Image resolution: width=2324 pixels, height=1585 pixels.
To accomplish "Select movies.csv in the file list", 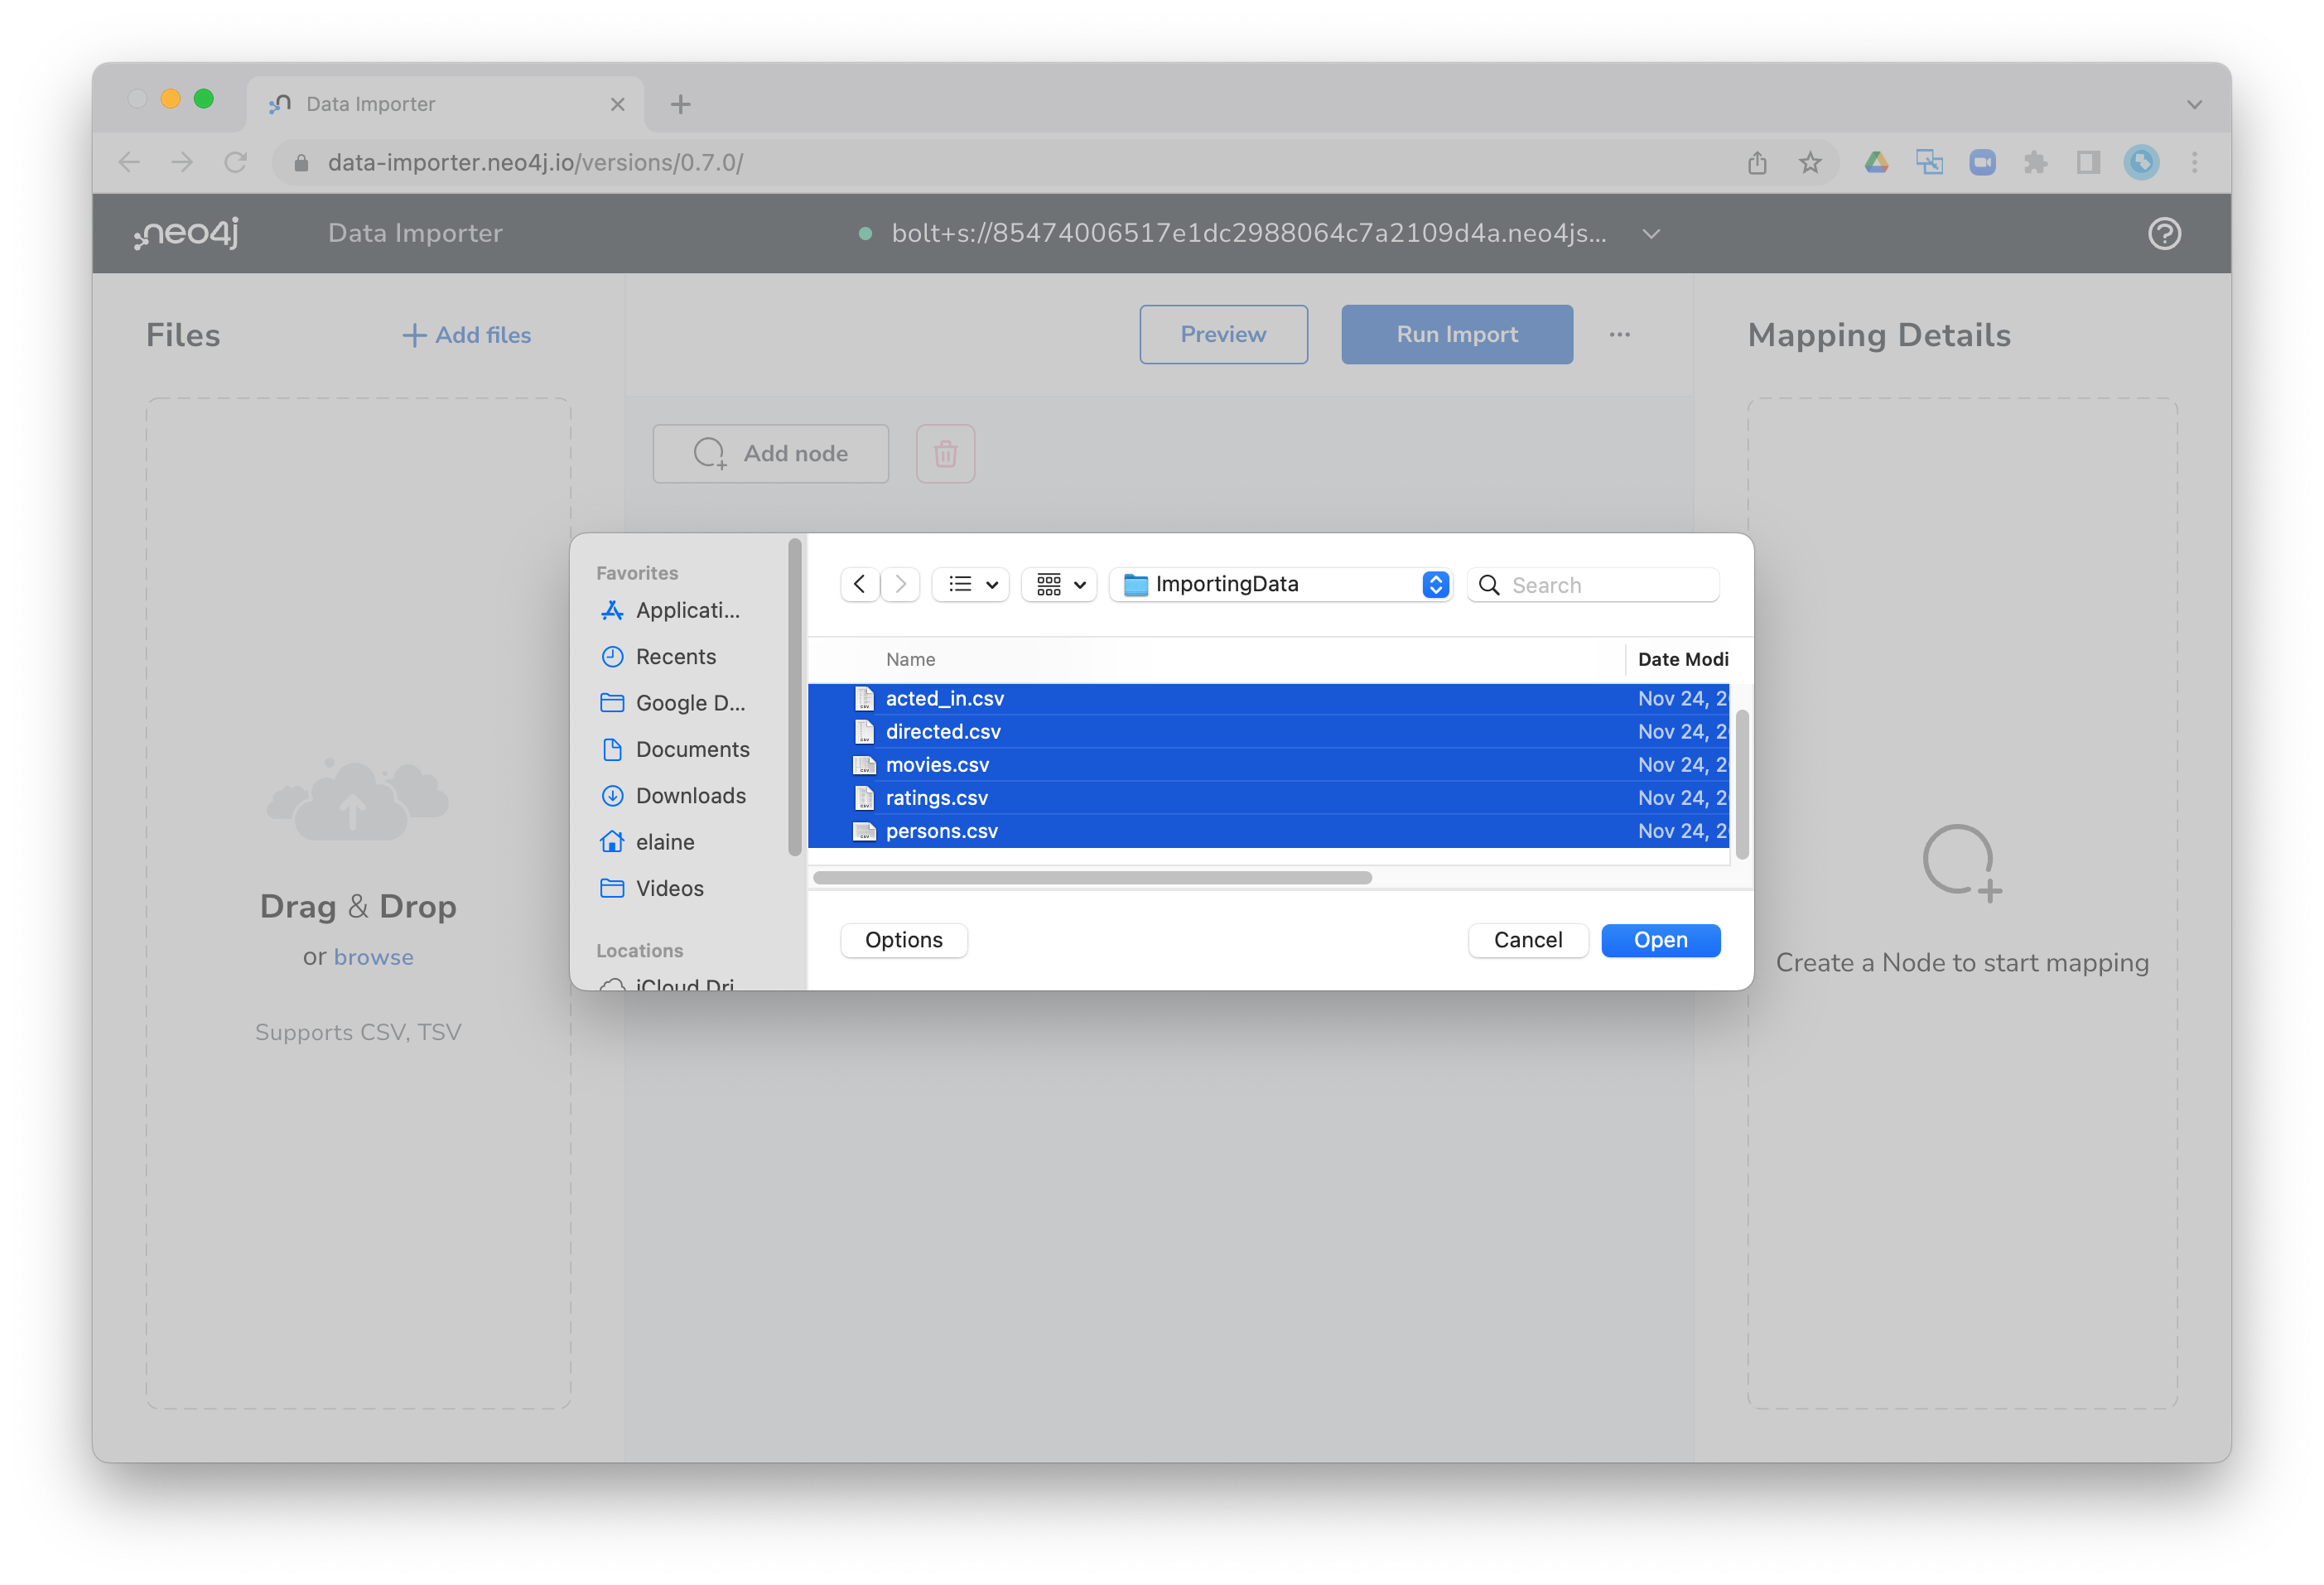I will click(937, 765).
